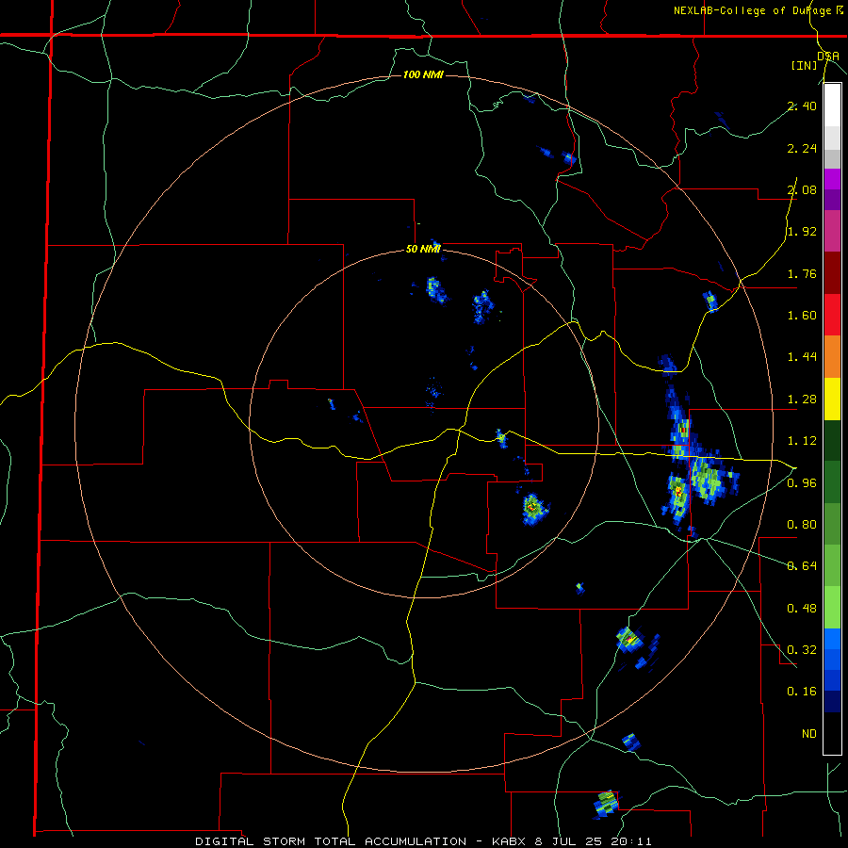Click the DSA product label
The height and width of the screenshot is (848, 848).
point(827,56)
